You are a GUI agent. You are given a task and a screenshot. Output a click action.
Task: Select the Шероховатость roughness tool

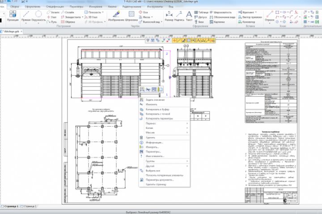(x=221, y=12)
